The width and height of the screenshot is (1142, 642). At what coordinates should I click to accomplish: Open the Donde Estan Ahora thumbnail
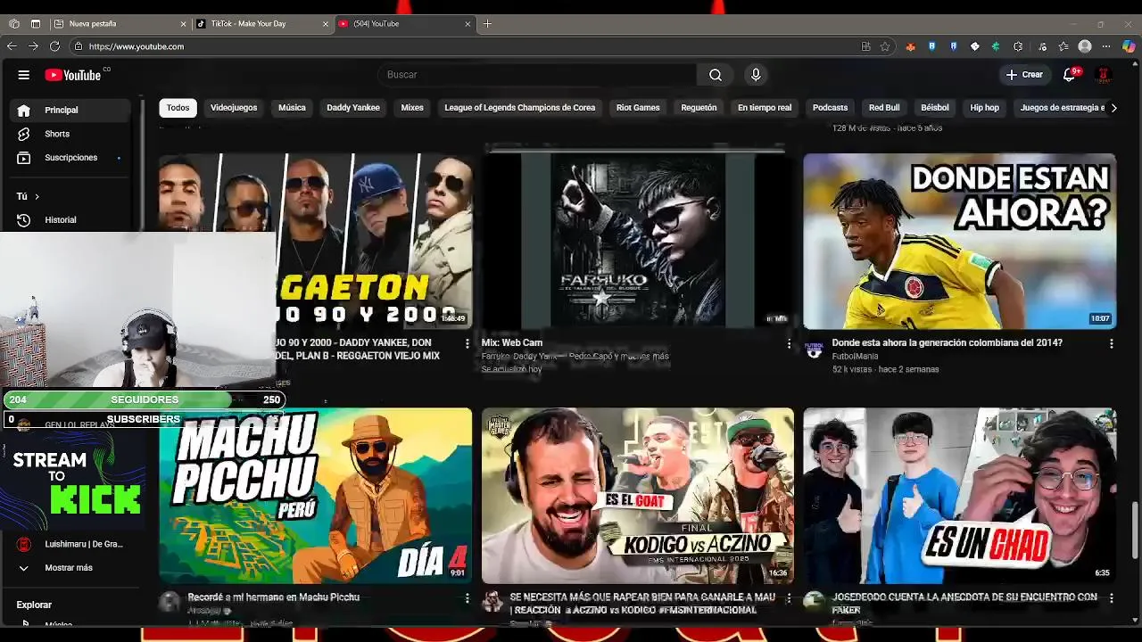(959, 241)
